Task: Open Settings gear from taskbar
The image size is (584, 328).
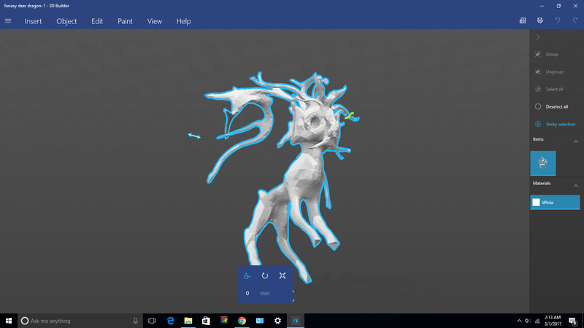Action: point(277,321)
